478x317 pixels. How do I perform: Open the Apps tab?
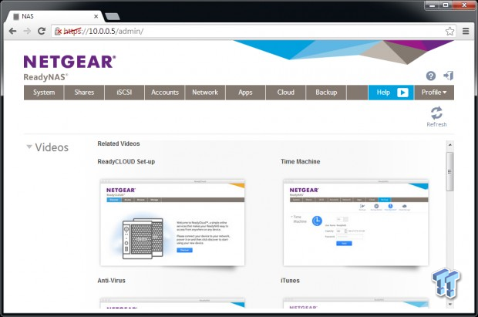245,93
